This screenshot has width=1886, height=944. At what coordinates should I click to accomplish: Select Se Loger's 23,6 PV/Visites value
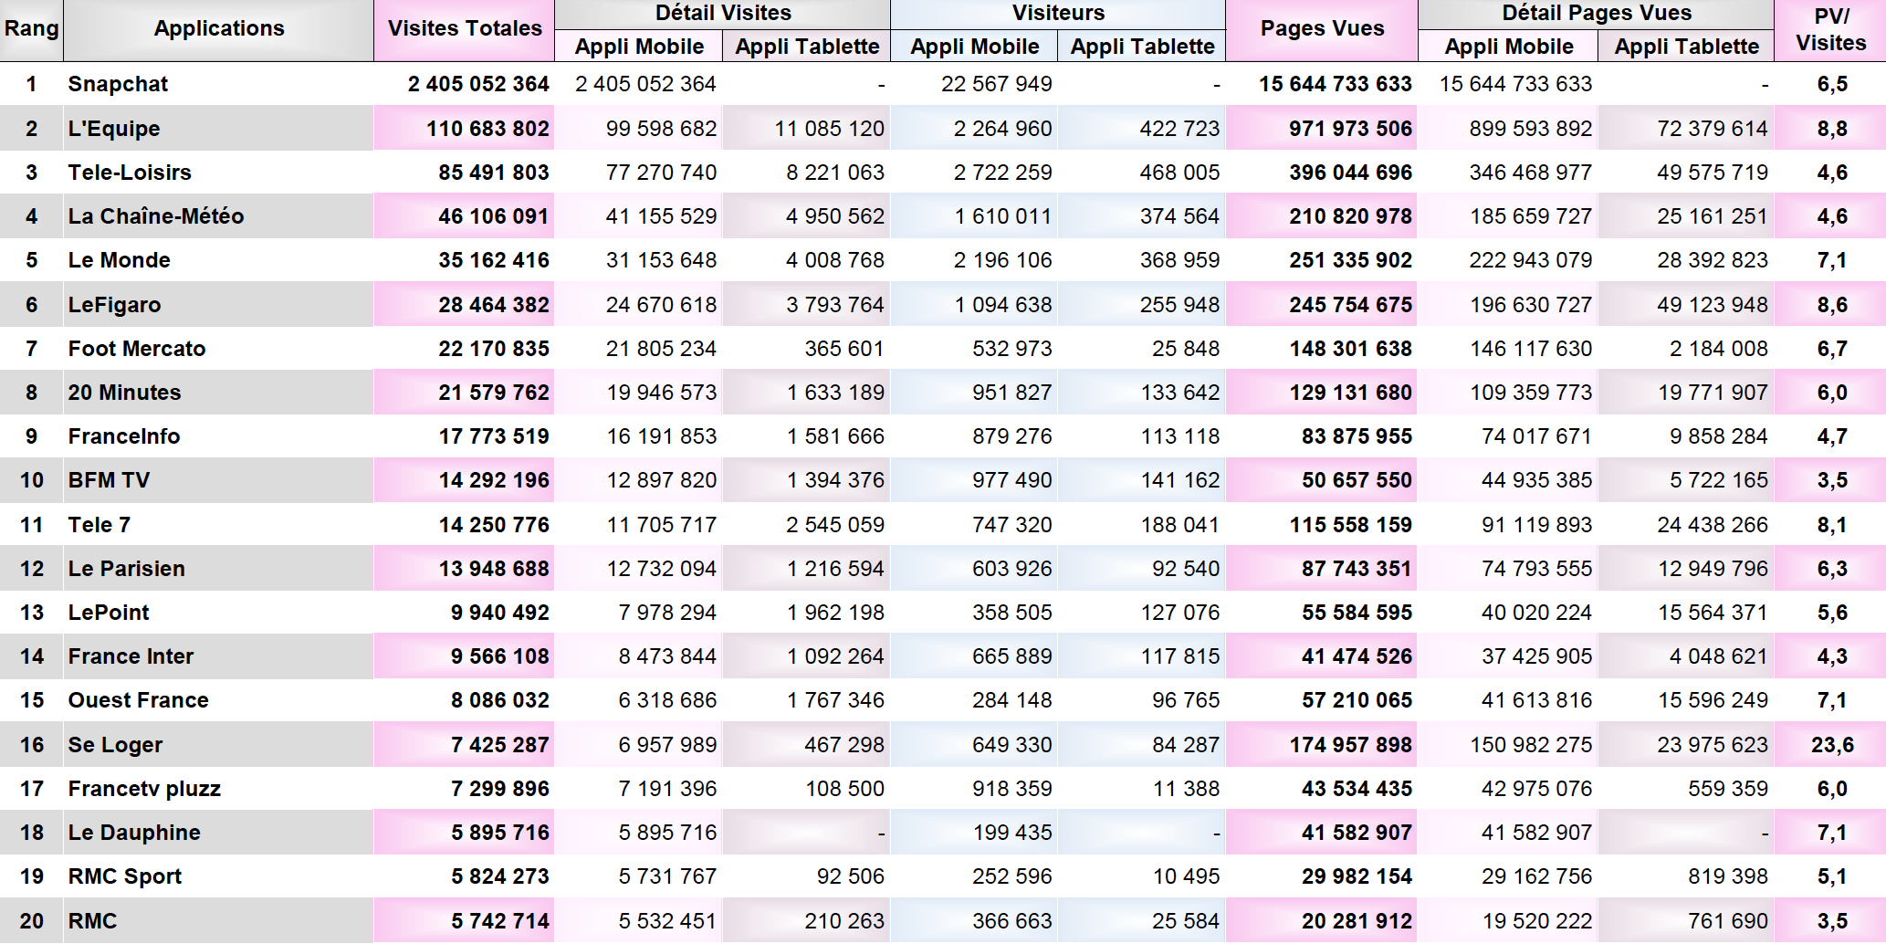pyautogui.click(x=1831, y=745)
